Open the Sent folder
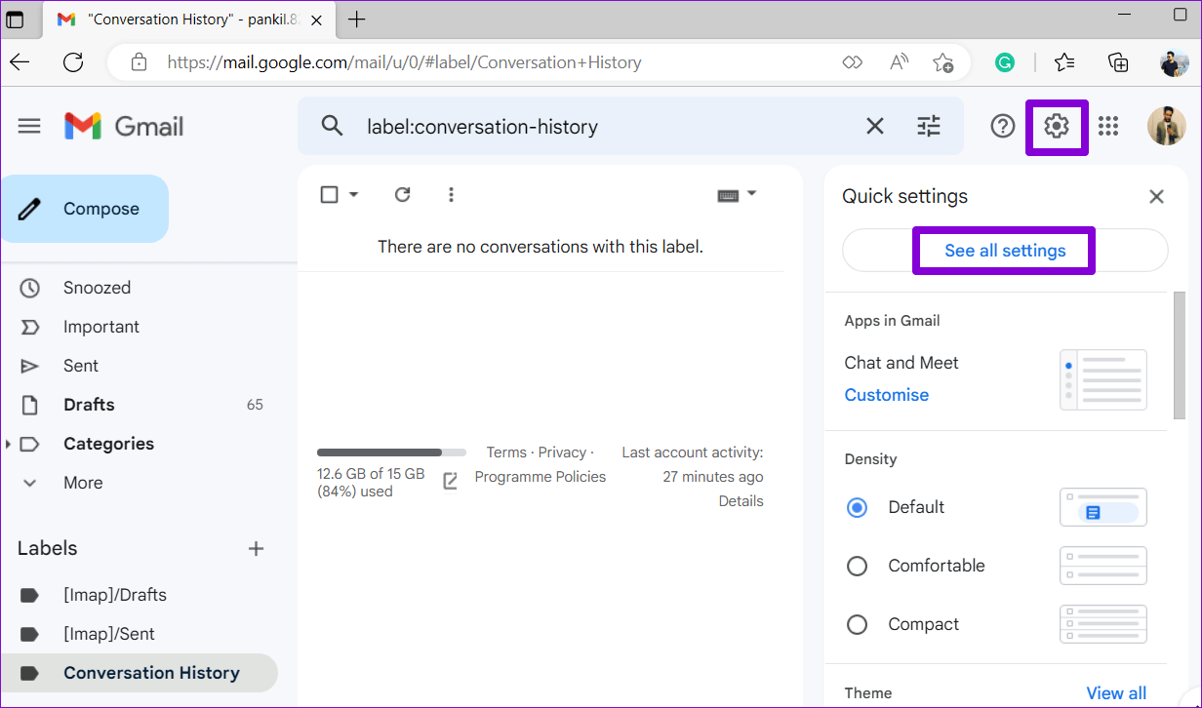The width and height of the screenshot is (1202, 708). click(x=81, y=366)
